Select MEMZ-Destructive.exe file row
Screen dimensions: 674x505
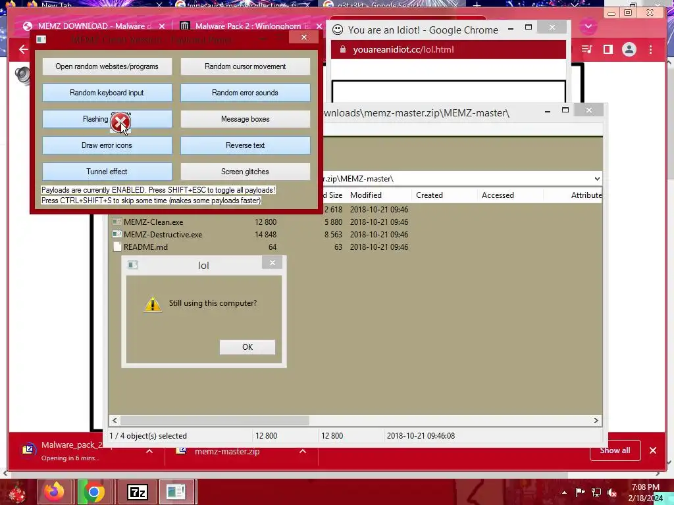click(260, 235)
